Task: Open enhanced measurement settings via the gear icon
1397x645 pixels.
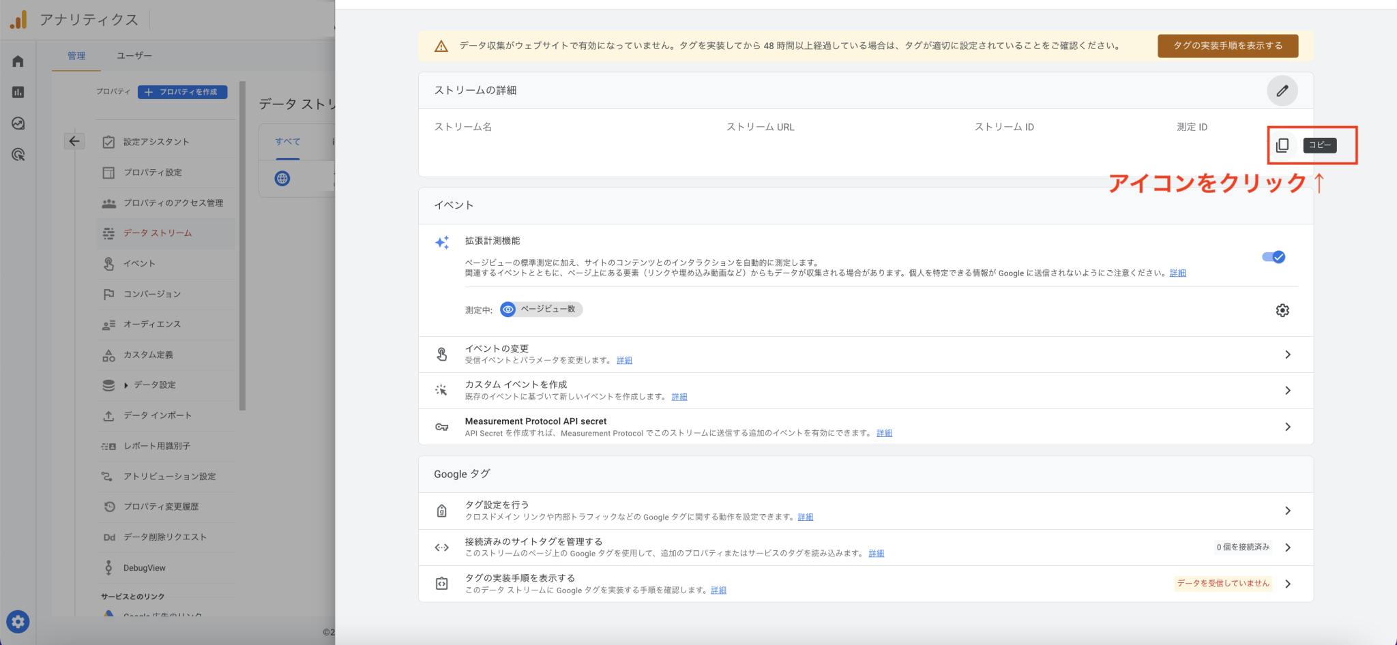Action: pos(1283,310)
